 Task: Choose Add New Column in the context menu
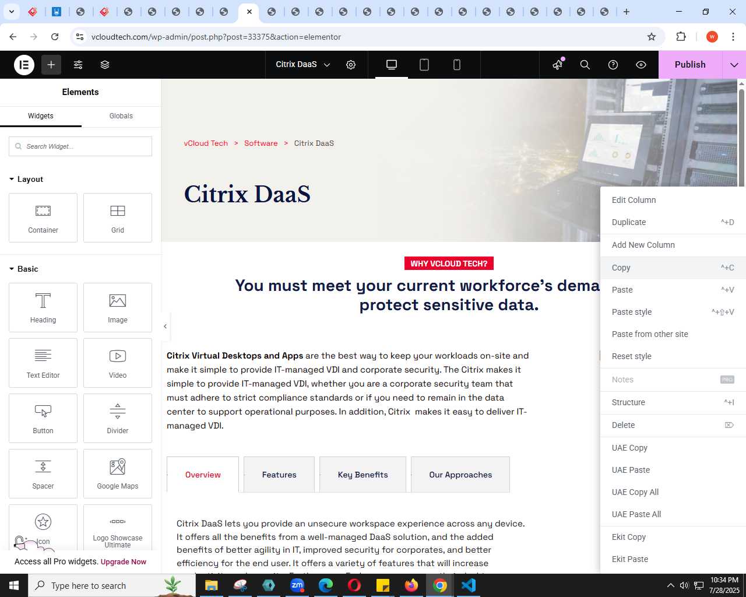(x=673, y=245)
